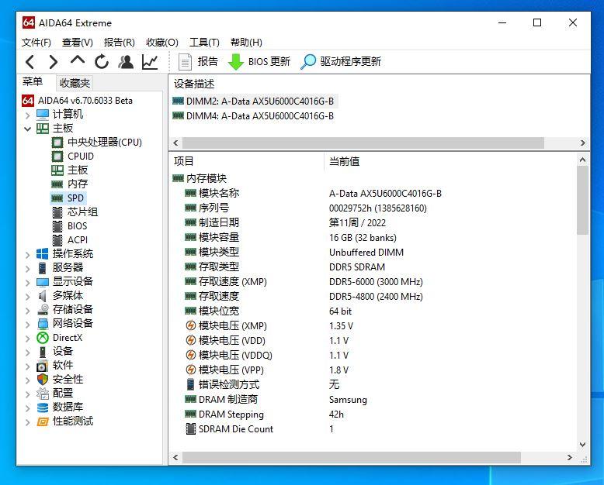Click the 存取速度 (XMP) row
604x485 pixels.
point(304,282)
